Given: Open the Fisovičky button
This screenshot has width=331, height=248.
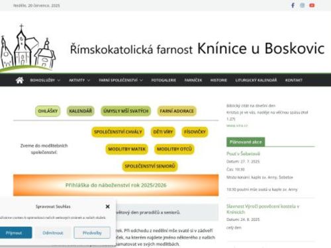Looking at the screenshot, I should pyautogui.click(x=195, y=132).
